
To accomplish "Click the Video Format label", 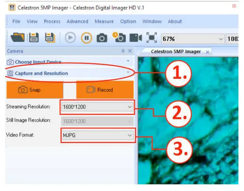I will tap(20, 135).
